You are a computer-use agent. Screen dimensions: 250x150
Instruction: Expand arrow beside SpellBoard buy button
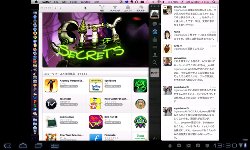tap(120, 86)
